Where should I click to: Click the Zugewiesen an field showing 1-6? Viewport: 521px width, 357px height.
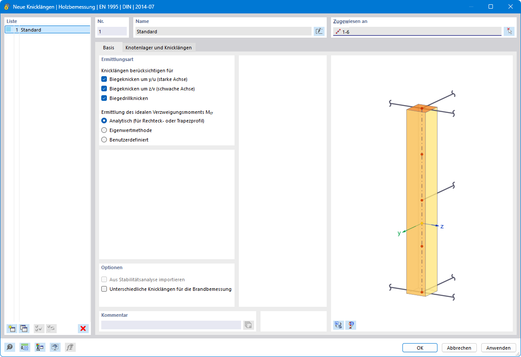[417, 31]
